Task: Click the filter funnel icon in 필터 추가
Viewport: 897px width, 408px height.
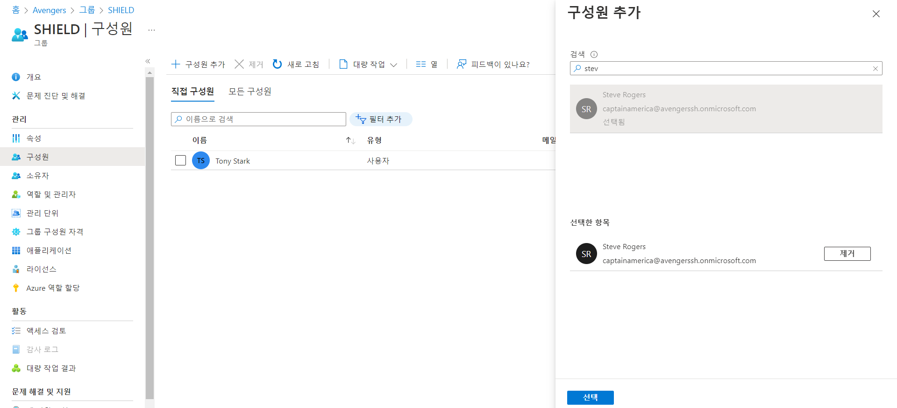Action: [361, 119]
